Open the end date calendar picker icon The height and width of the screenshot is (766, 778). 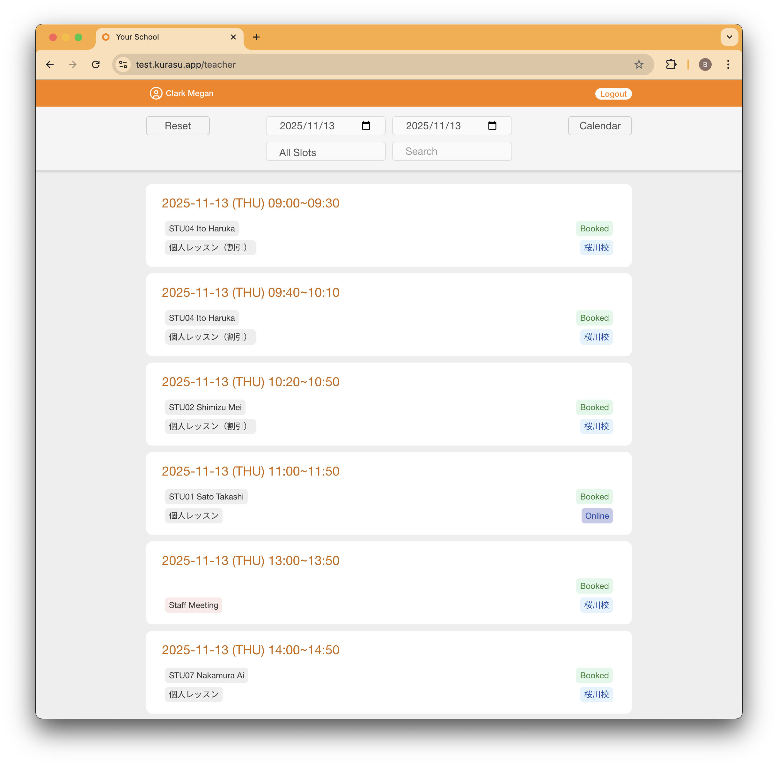pos(492,126)
